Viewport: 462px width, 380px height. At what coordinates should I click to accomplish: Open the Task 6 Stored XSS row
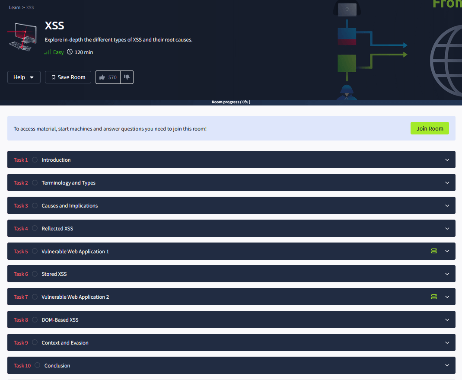[x=231, y=274]
